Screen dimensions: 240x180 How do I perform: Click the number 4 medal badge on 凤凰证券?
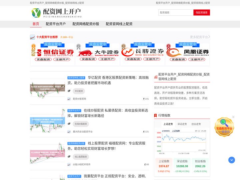[x=168, y=46]
